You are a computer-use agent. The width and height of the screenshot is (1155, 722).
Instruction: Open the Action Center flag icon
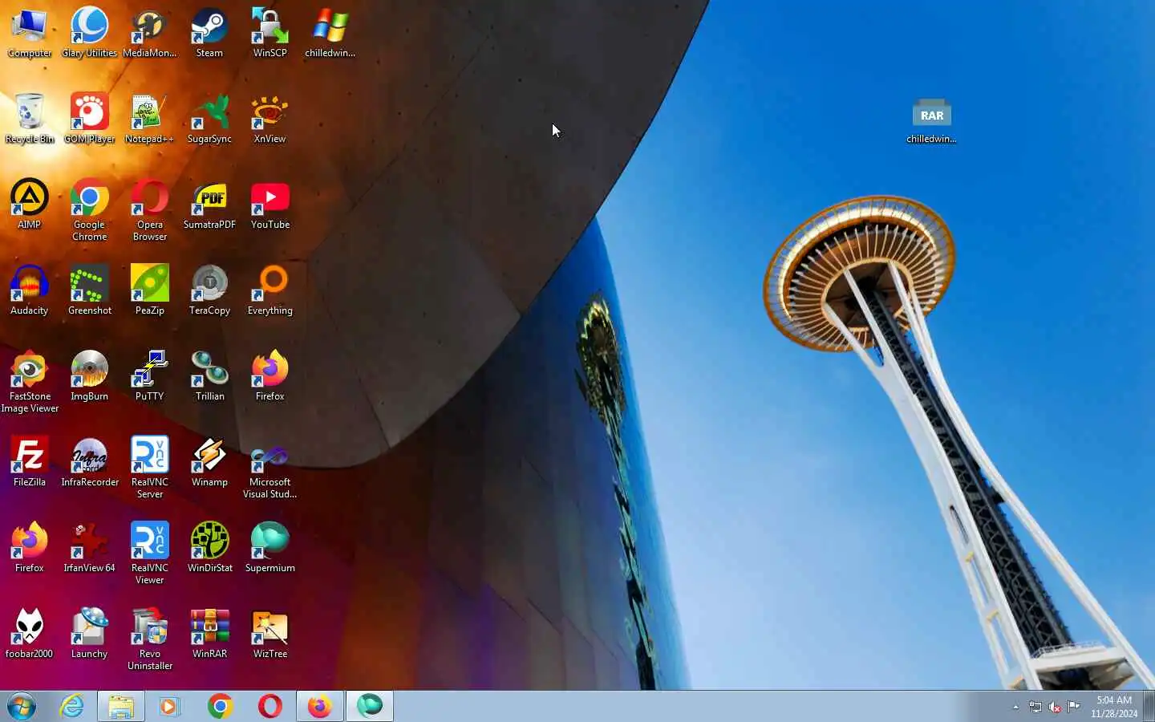tap(1074, 707)
